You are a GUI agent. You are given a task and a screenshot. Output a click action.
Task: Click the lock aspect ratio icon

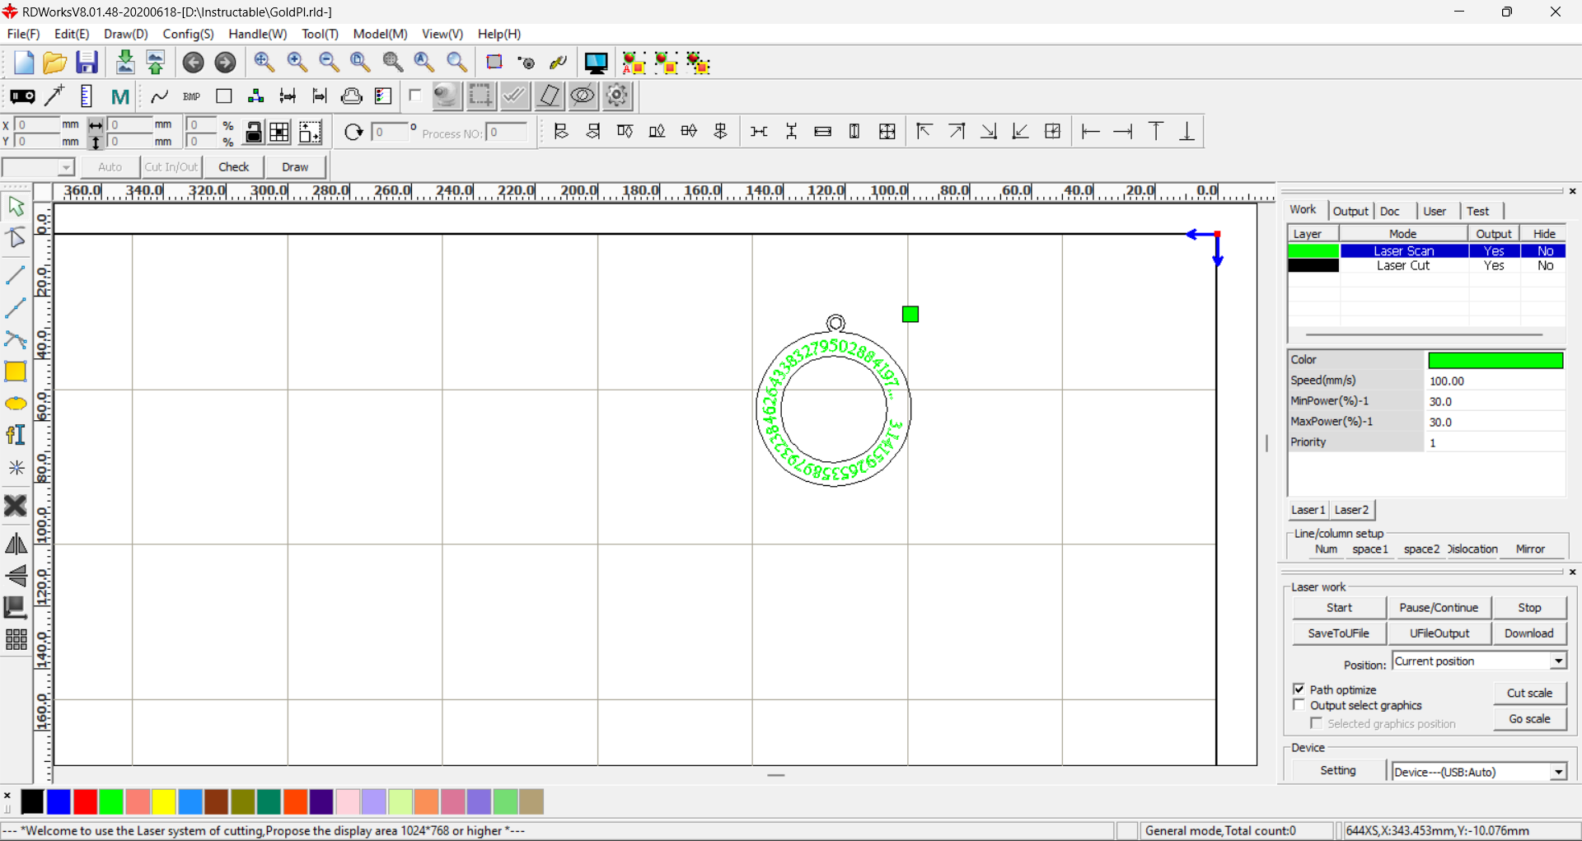point(254,132)
